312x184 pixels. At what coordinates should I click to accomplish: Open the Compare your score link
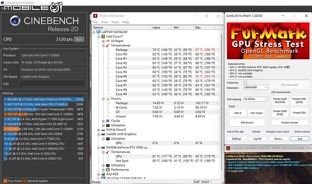click(278, 132)
